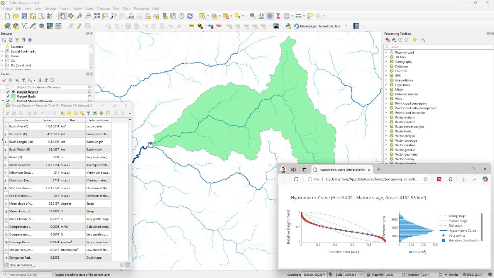The height and width of the screenshot is (278, 494).
Task: Click the Statistical Summary sigma icon
Action: (278, 16)
